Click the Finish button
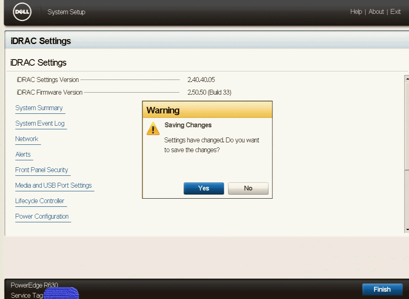 [382, 289]
